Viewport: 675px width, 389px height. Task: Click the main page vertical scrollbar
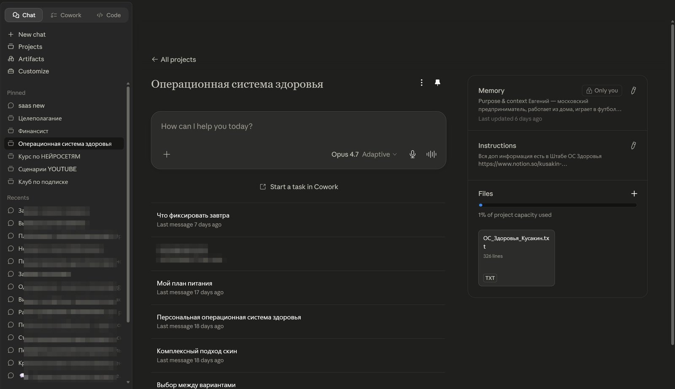672,185
